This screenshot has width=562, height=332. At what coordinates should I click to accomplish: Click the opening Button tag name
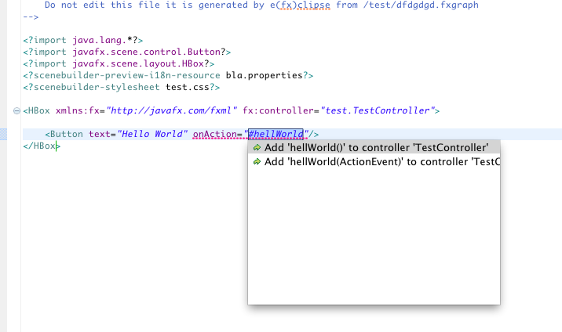(x=67, y=134)
